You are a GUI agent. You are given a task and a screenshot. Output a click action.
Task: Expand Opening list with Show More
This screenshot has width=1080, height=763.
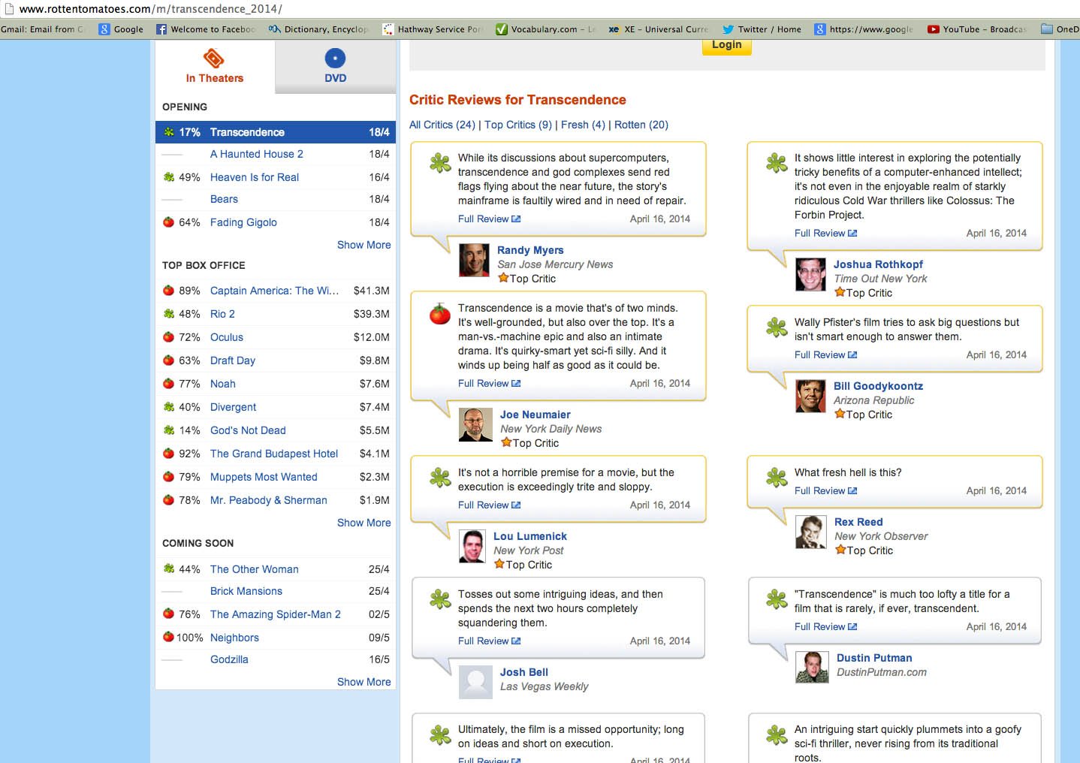tap(364, 245)
